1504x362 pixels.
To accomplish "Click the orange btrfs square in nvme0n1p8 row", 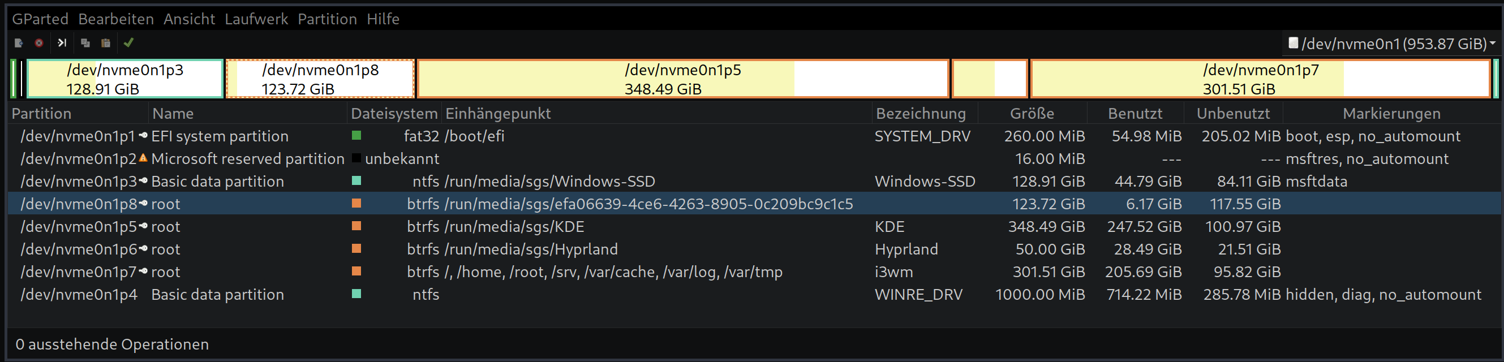I will tap(356, 204).
